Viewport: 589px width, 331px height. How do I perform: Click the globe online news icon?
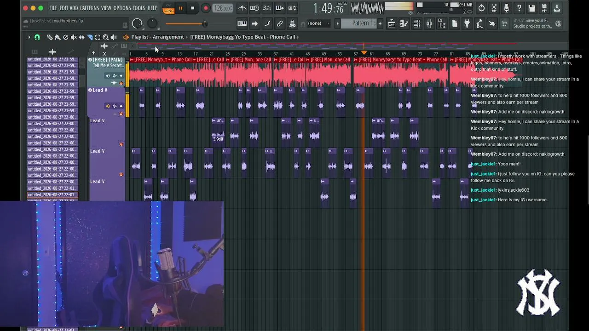pyautogui.click(x=558, y=24)
